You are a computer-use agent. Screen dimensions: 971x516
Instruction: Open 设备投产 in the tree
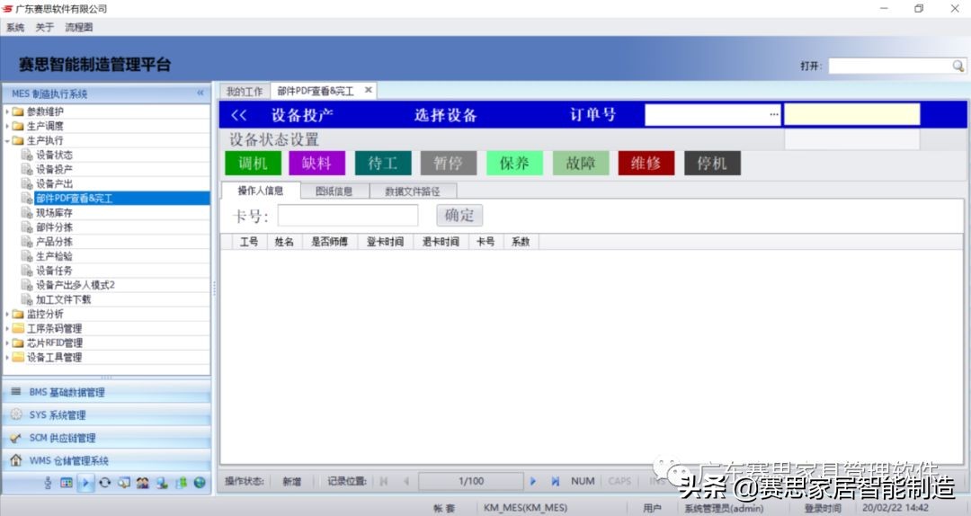coord(55,169)
